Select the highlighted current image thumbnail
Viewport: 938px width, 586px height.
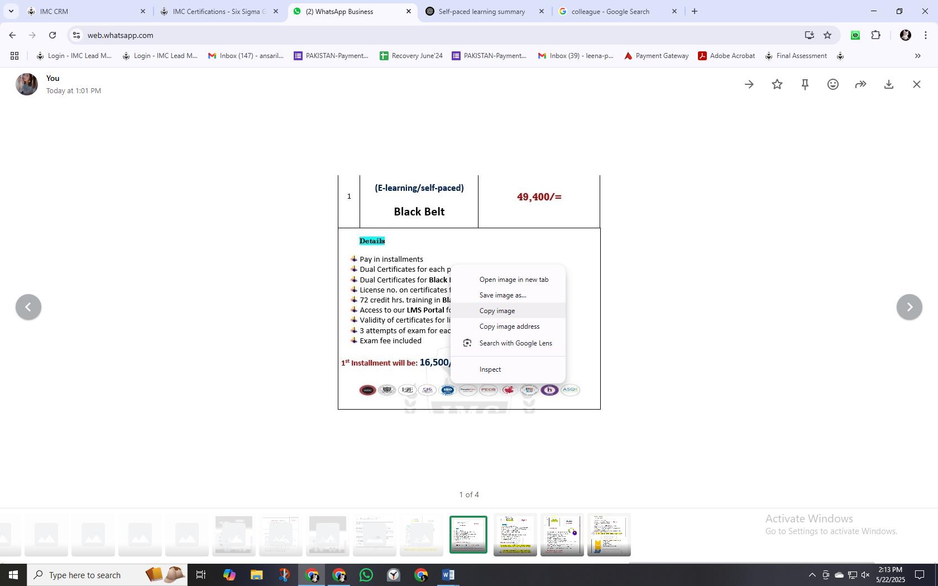point(468,535)
